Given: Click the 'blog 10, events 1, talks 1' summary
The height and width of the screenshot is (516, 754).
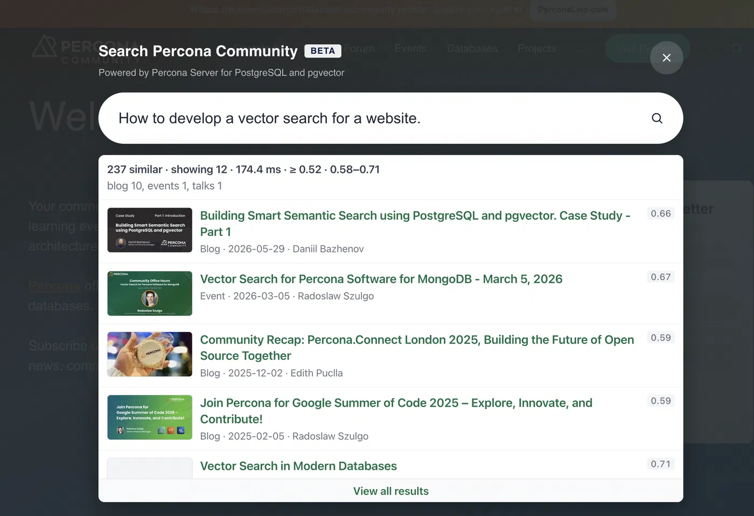Looking at the screenshot, I should pos(164,186).
